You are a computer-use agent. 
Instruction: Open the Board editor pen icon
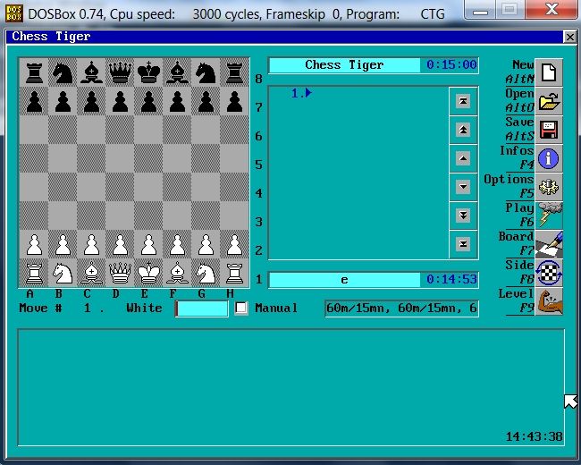(x=549, y=244)
